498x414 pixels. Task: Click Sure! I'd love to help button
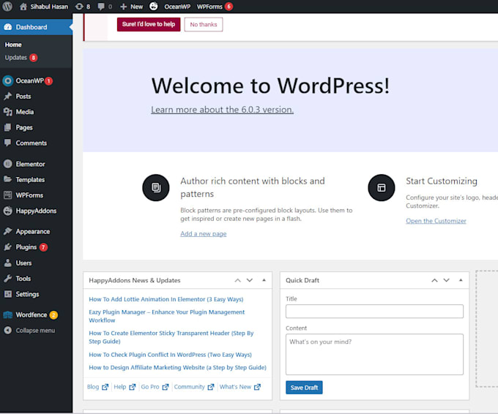click(x=149, y=24)
